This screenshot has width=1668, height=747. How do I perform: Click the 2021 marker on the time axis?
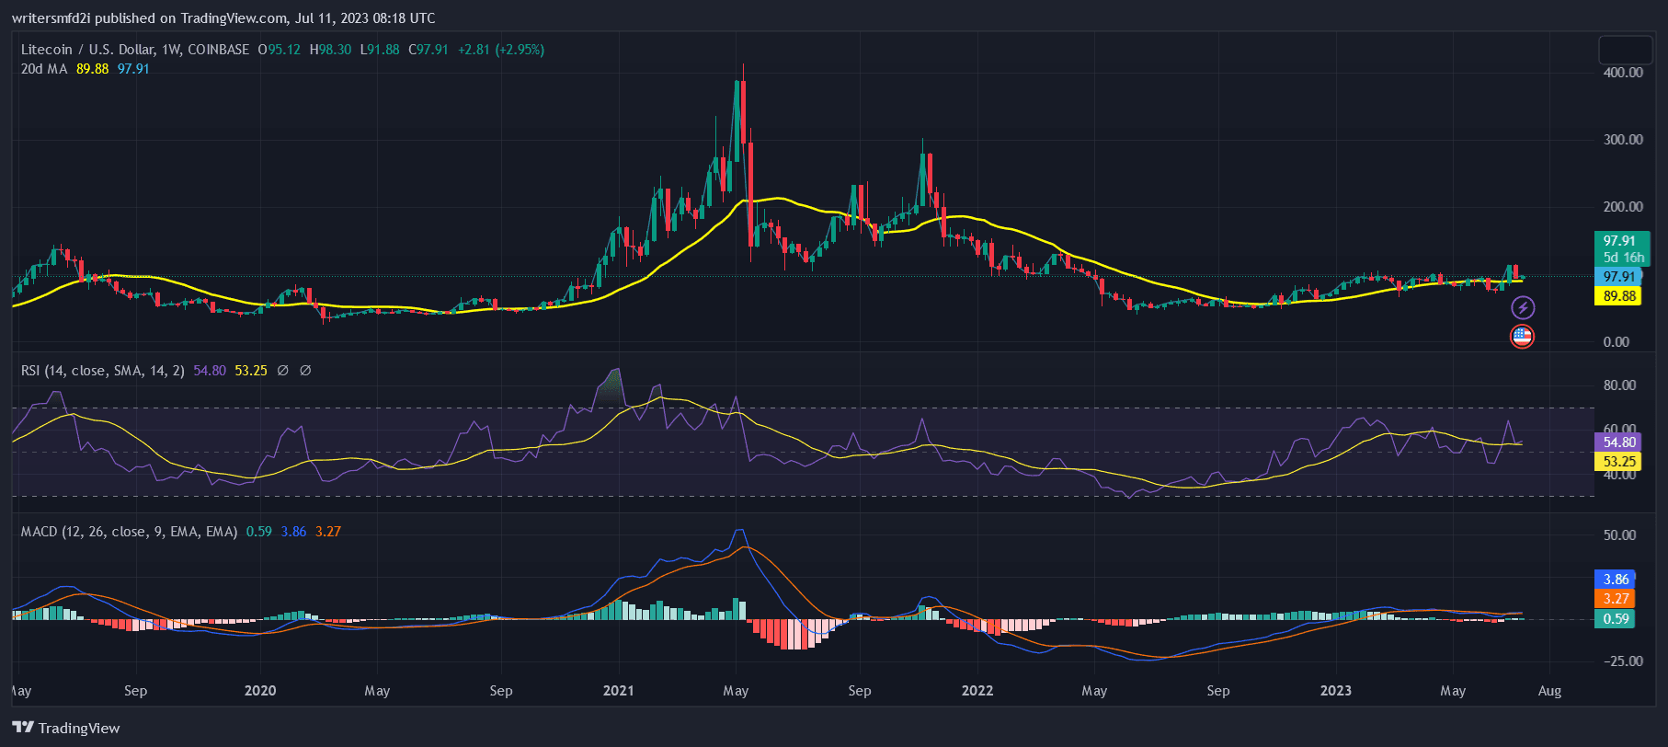pyautogui.click(x=618, y=691)
